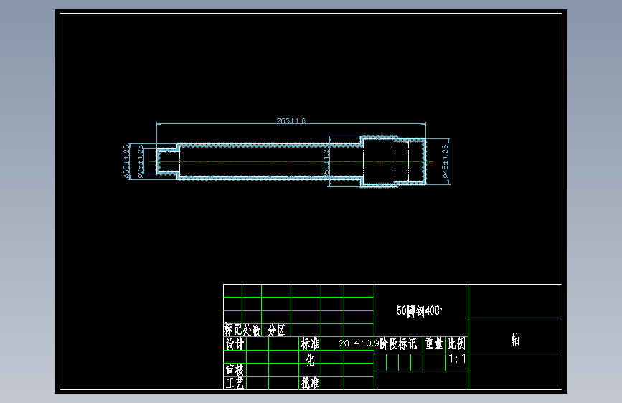
Task: Click the ø35±1.25 diameter dimension
Action: tap(126, 161)
